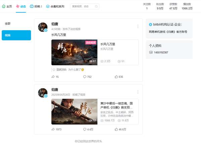Open the 黄沙中最后一缕忠魂 video title

point(117,105)
